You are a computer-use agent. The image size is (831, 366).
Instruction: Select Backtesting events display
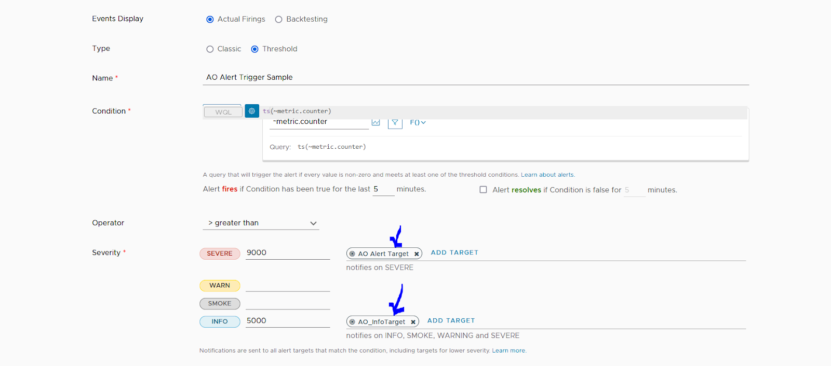click(x=279, y=20)
